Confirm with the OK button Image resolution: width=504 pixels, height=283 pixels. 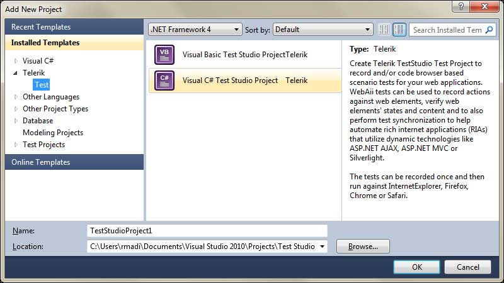(x=416, y=267)
